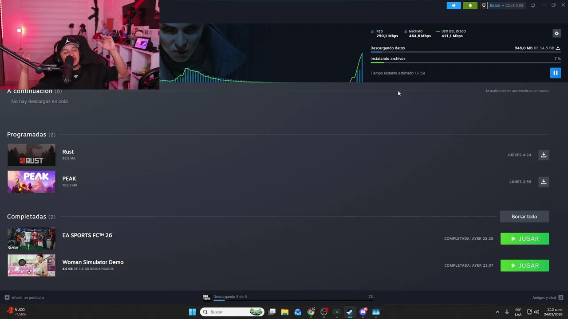Select the PEAK title text

pos(69,179)
